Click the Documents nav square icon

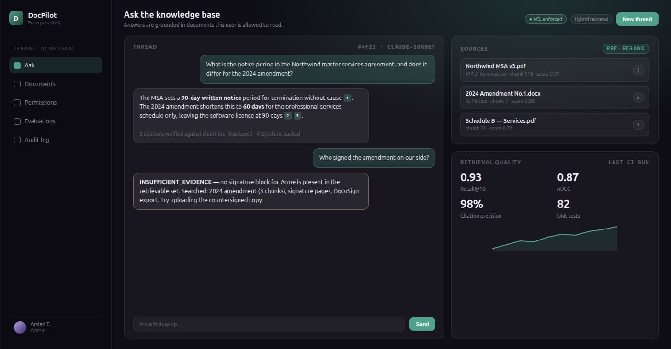click(x=17, y=84)
